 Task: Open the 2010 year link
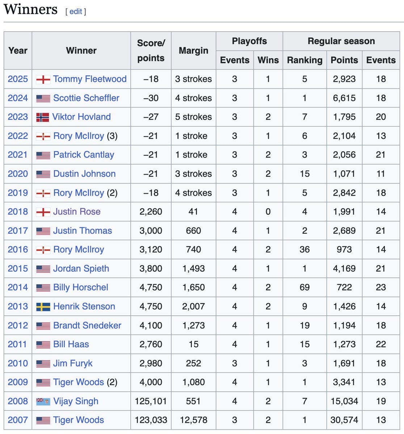point(18,363)
